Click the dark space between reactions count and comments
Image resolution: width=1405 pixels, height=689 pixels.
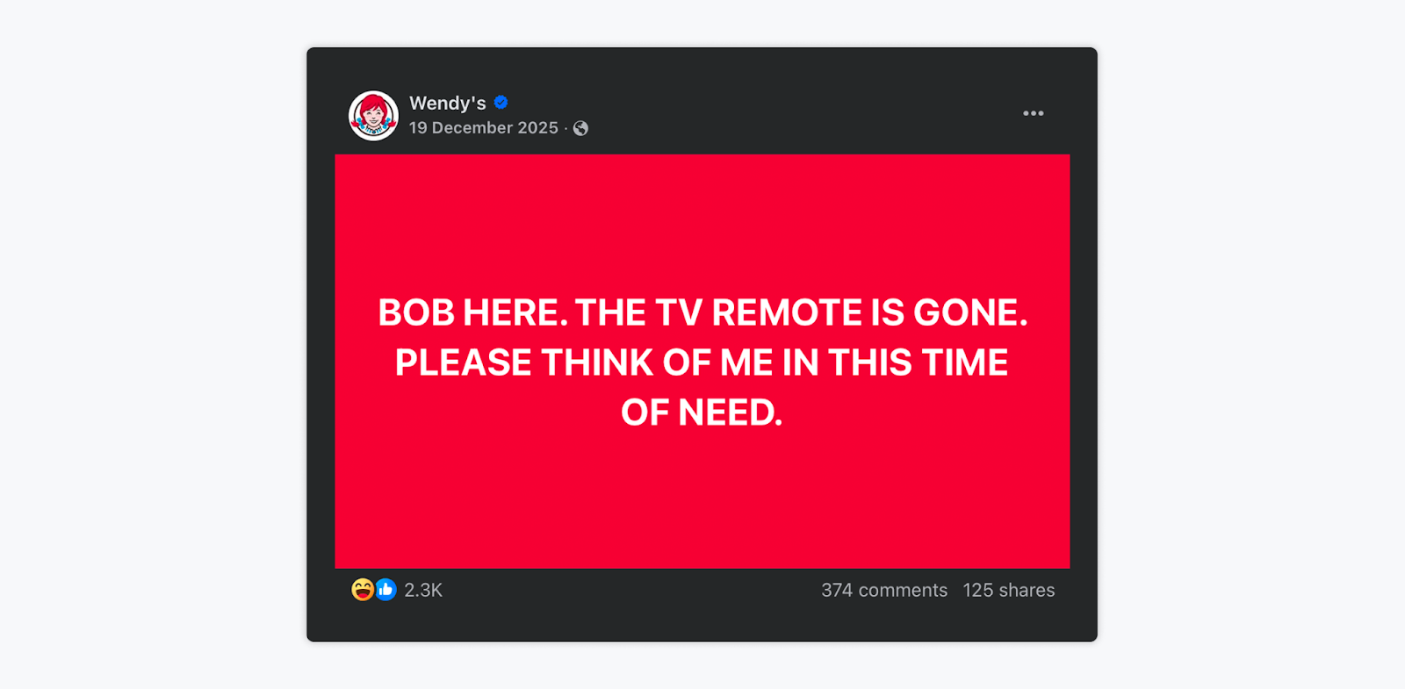632,590
